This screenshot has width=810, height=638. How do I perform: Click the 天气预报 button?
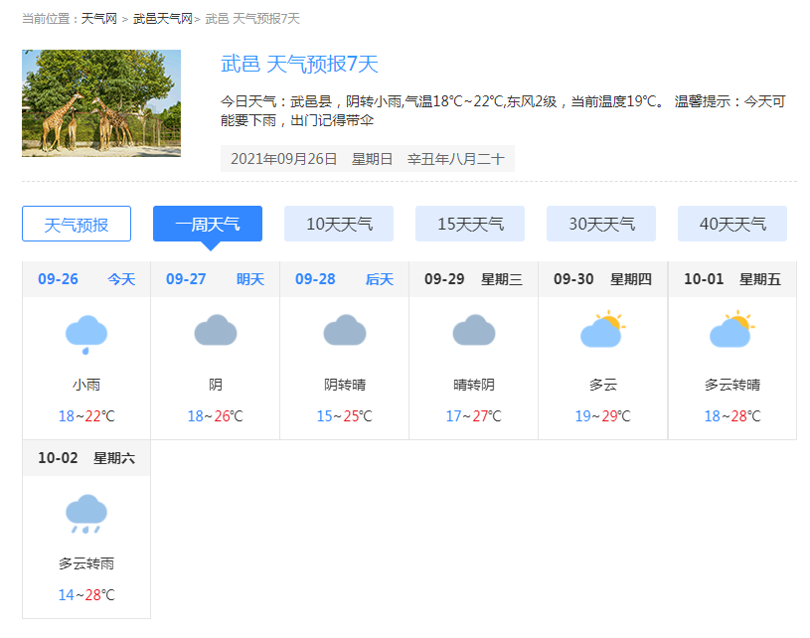[77, 224]
